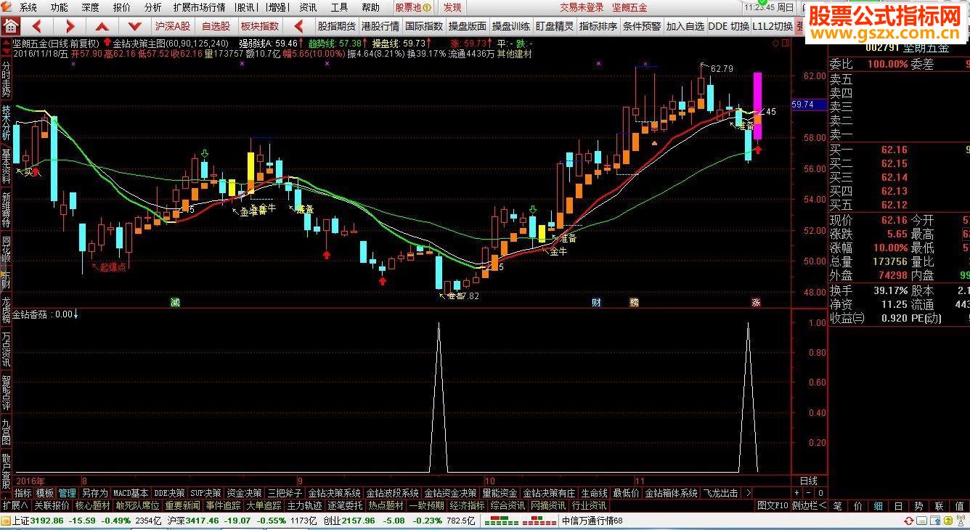The width and height of the screenshot is (970, 530).
Task: Click the 加入自选 toolbar button
Action: coord(685,26)
